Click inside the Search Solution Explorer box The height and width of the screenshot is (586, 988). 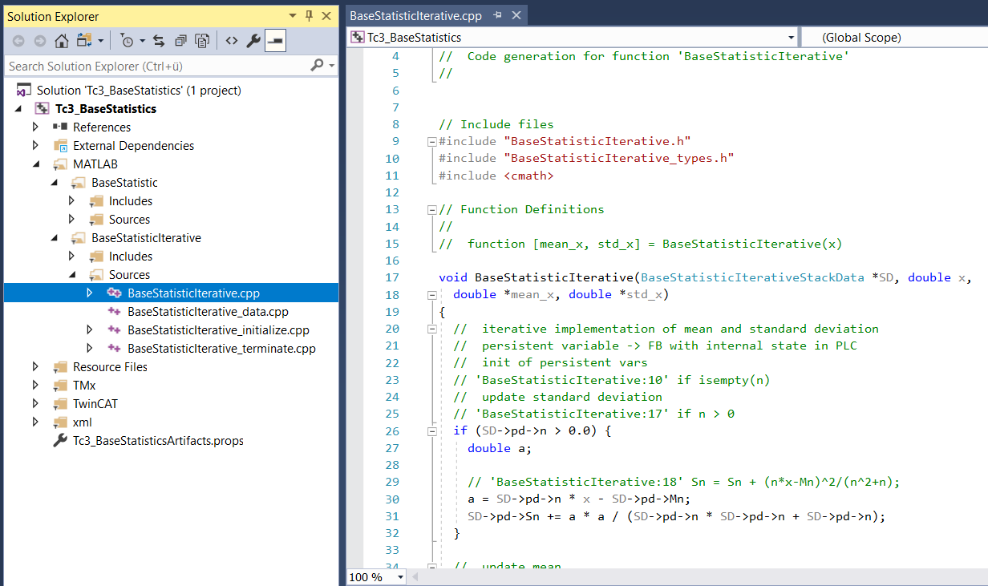144,65
